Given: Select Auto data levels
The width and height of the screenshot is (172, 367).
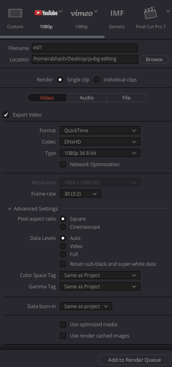Looking at the screenshot, I should point(63,238).
